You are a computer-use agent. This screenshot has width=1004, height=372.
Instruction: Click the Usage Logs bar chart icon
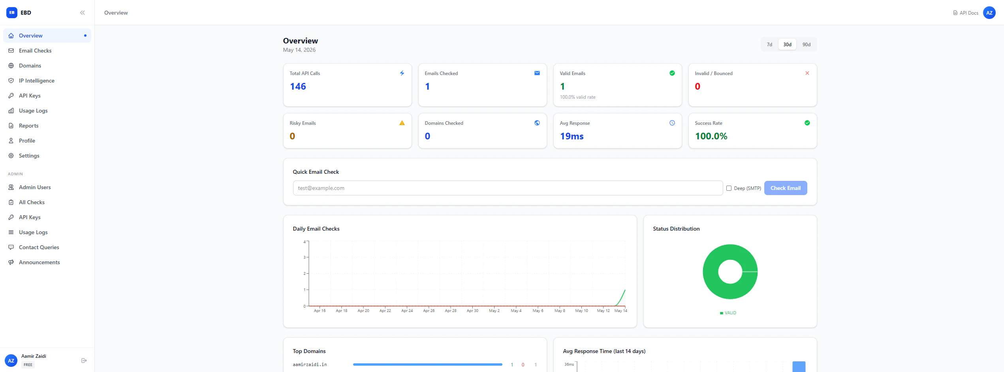point(11,111)
